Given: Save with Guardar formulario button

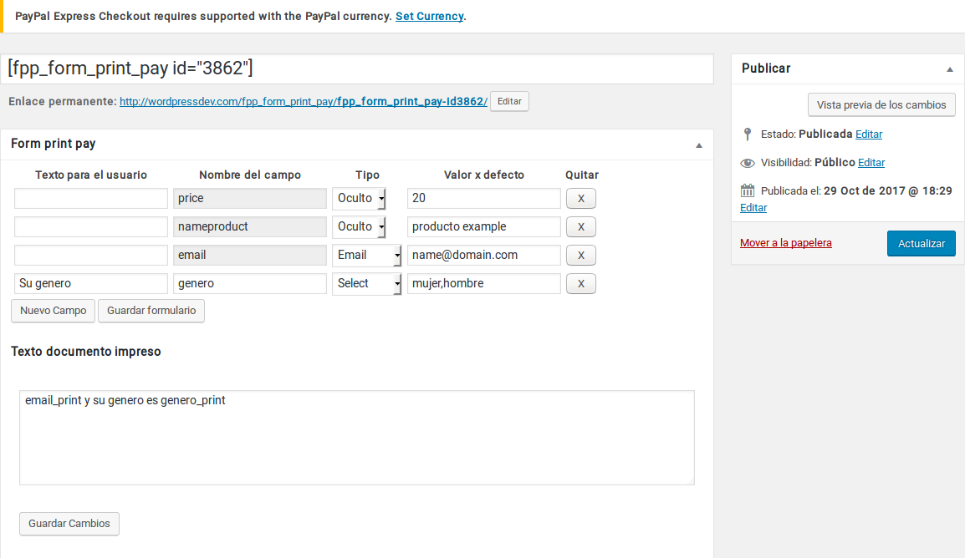Looking at the screenshot, I should point(151,311).
